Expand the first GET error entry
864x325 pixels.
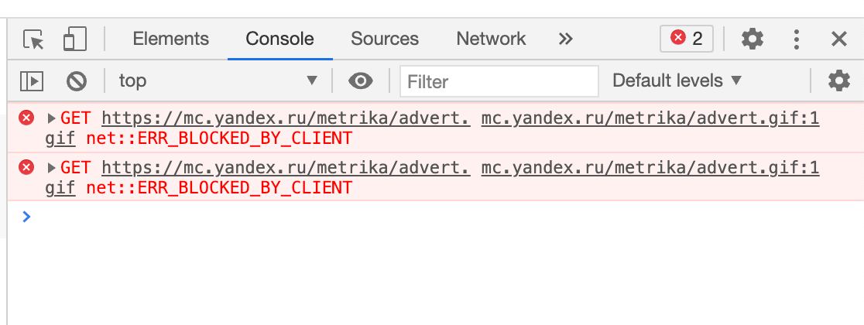tap(52, 119)
